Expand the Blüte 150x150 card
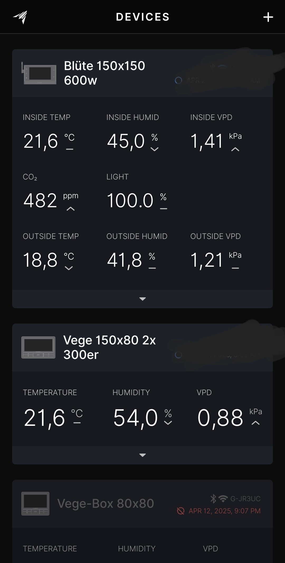This screenshot has height=563, width=285. click(142, 299)
